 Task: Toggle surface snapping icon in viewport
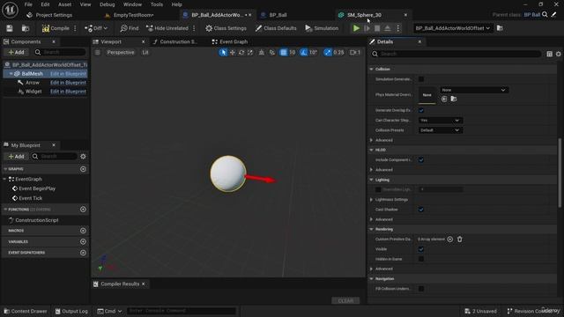point(272,53)
